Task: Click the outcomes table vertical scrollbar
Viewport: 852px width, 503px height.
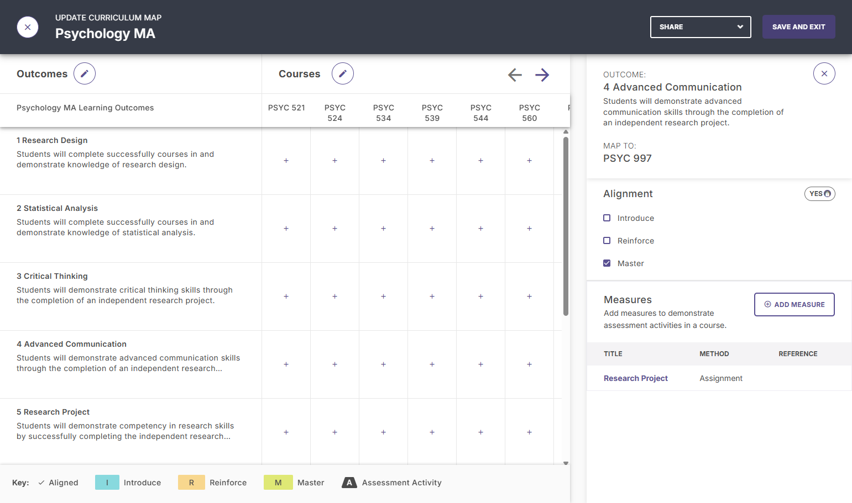Action: click(x=566, y=226)
